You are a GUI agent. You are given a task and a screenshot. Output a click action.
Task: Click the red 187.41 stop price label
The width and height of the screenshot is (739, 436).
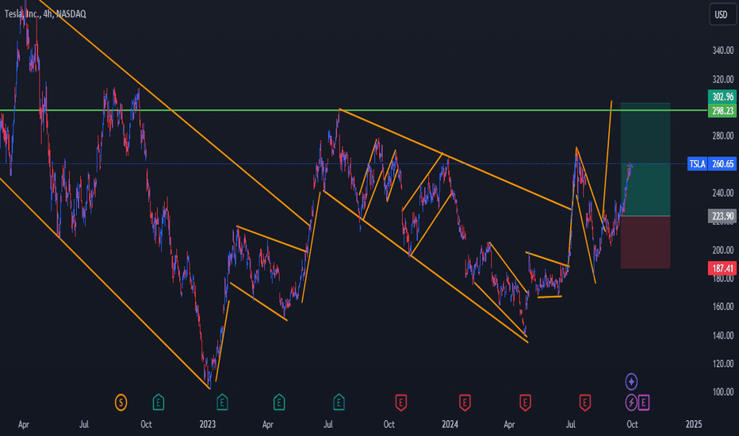722,269
